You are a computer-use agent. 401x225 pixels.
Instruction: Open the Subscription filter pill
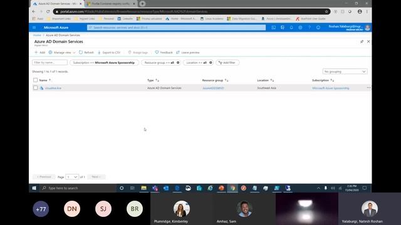tap(104, 62)
